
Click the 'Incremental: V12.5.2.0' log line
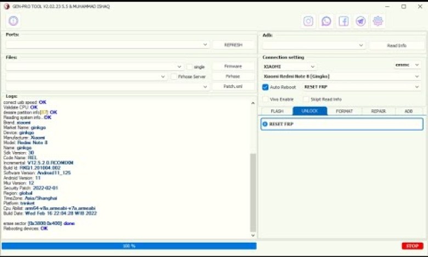click(x=38, y=162)
